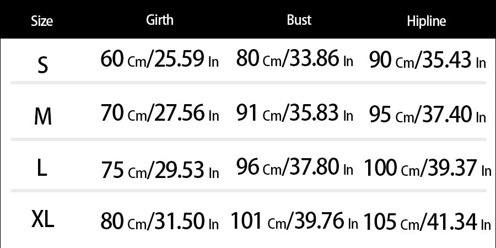Select the S size row label

(42, 66)
